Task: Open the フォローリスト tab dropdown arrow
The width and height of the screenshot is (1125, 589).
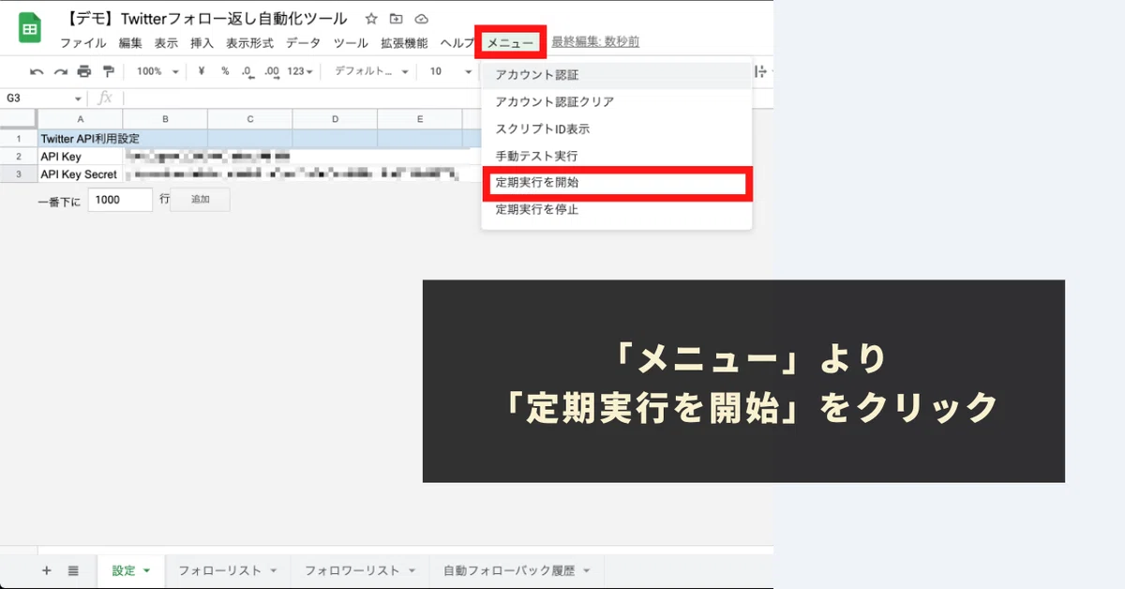Action: [274, 570]
